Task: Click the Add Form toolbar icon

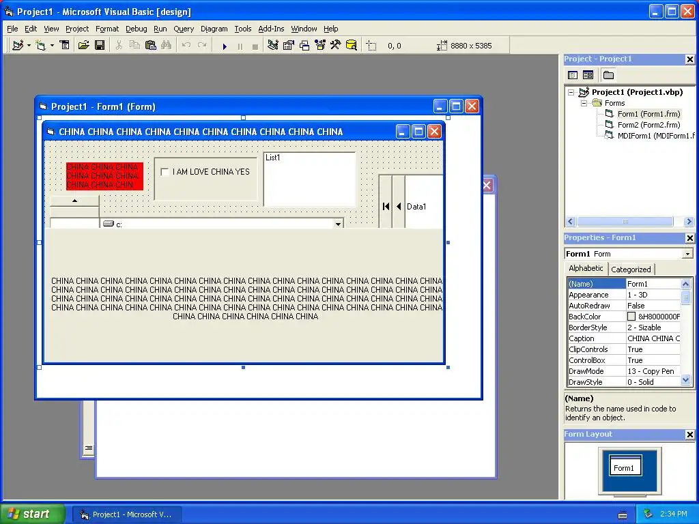Action: (x=41, y=46)
